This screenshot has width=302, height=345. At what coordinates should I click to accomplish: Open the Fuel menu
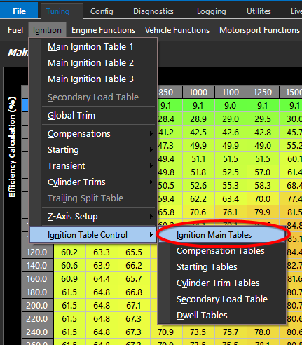[15, 30]
